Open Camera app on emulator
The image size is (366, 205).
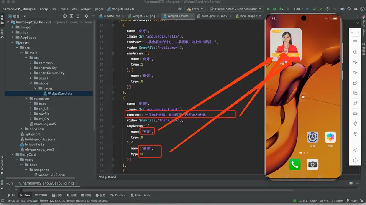pos(312,165)
